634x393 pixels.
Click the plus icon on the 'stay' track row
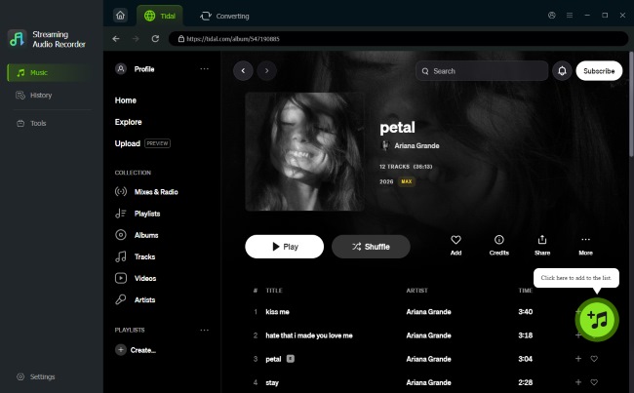tap(578, 382)
